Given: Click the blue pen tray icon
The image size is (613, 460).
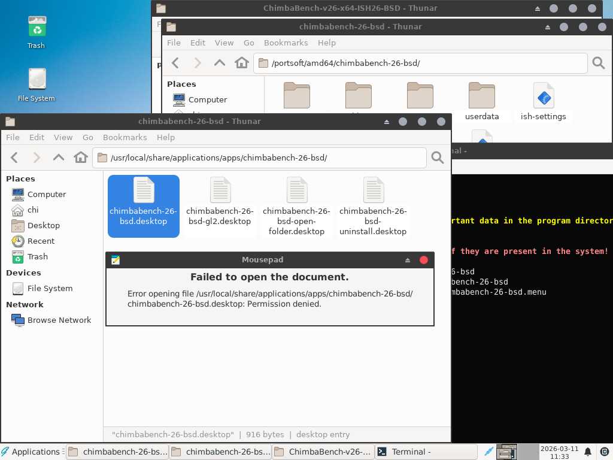Looking at the screenshot, I should (x=488, y=452).
